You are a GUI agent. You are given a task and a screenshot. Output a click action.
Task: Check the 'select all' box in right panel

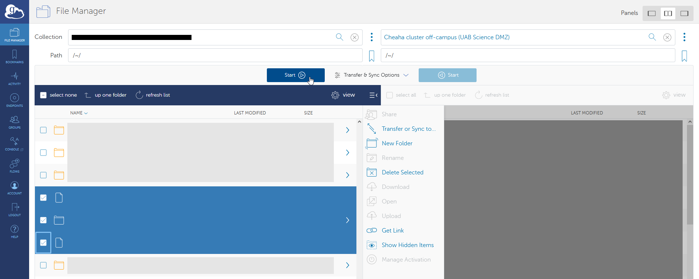click(x=390, y=95)
